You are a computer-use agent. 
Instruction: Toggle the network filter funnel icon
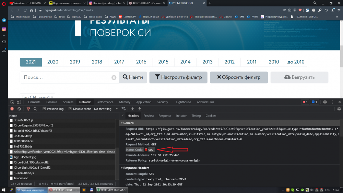click(x=28, y=109)
